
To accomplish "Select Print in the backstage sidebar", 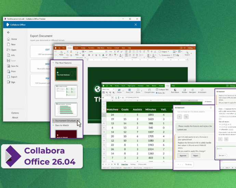I will click(11, 71).
